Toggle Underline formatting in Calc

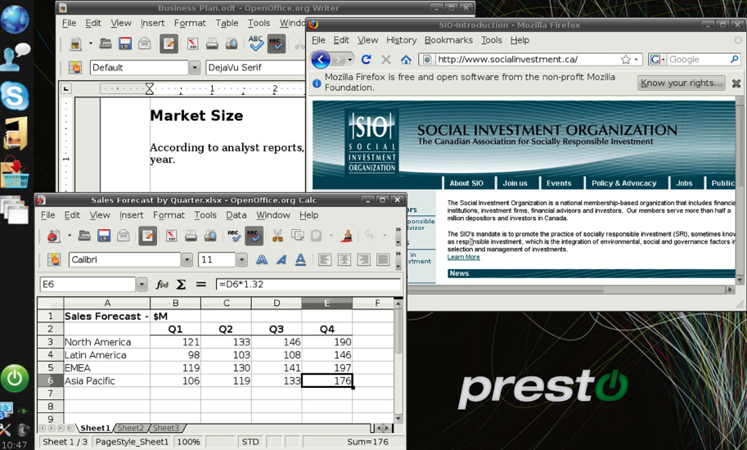pyautogui.click(x=300, y=259)
